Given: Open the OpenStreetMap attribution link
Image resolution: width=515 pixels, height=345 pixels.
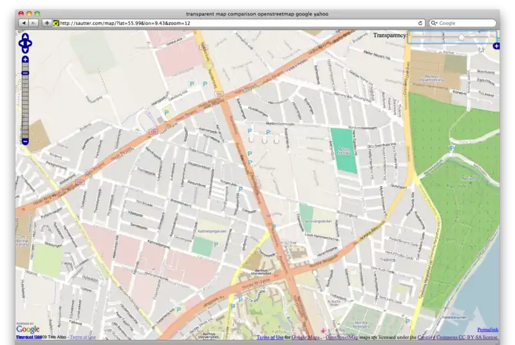Looking at the screenshot, I should coord(342,337).
